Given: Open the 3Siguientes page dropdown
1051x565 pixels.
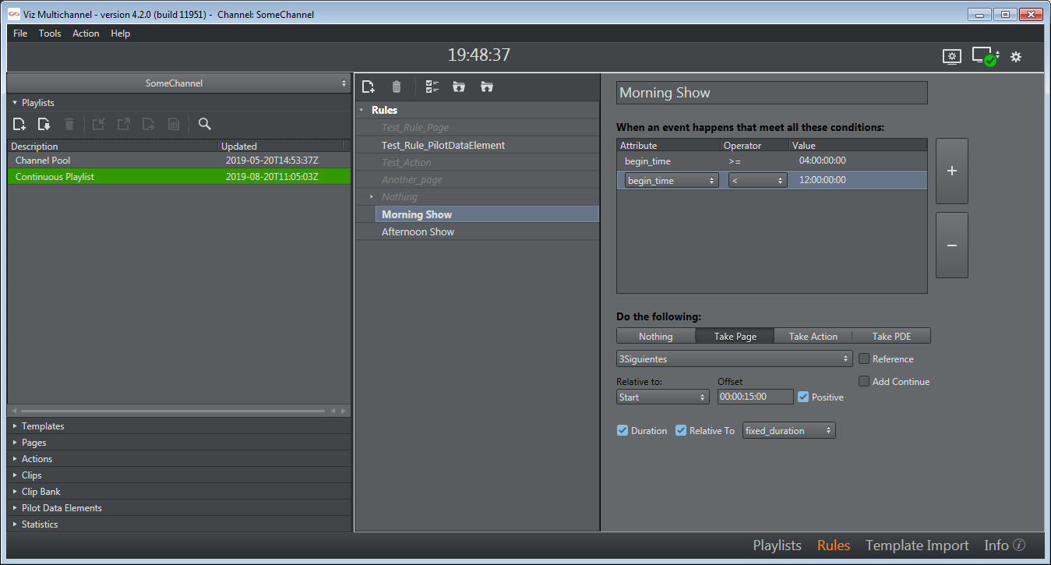Looking at the screenshot, I should point(734,359).
